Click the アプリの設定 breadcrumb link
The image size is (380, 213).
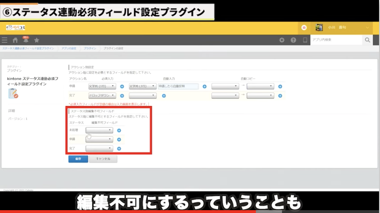(x=69, y=49)
